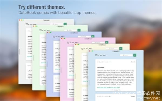
Task: Click the plus button in the pink-themed window
Action: click(x=107, y=42)
